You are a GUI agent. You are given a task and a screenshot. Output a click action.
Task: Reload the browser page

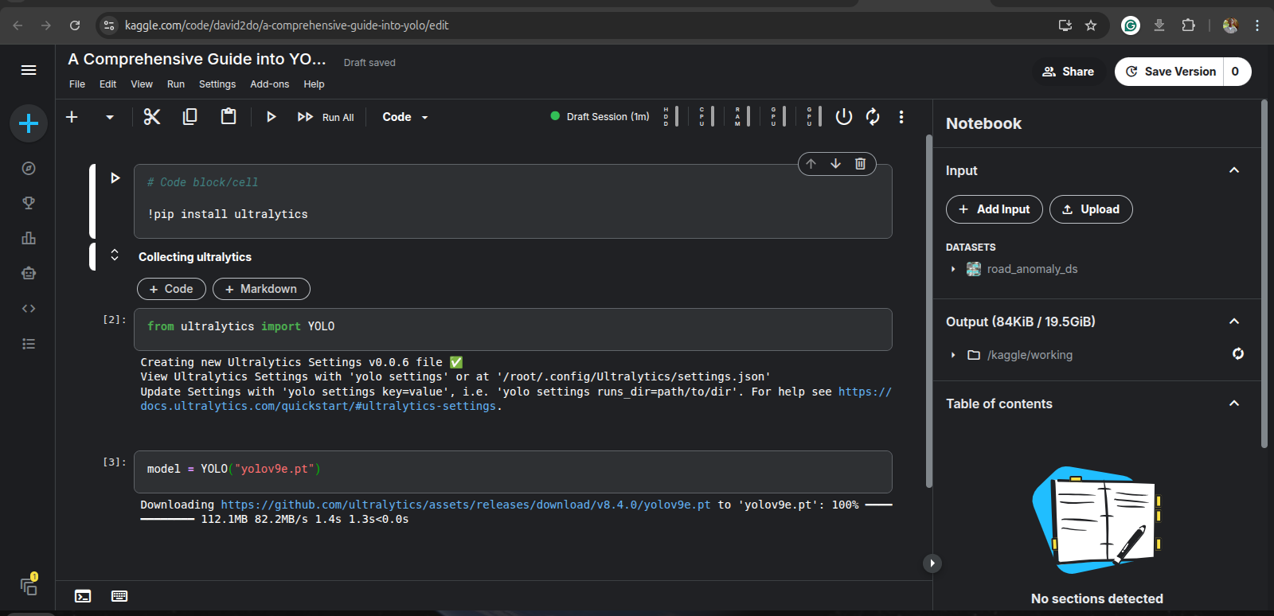click(75, 25)
